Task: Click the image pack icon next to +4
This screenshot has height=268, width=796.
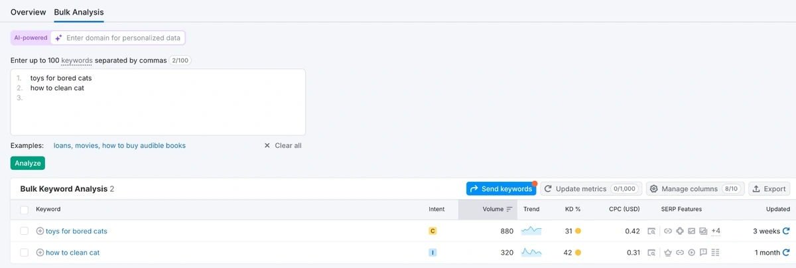Action: point(702,231)
